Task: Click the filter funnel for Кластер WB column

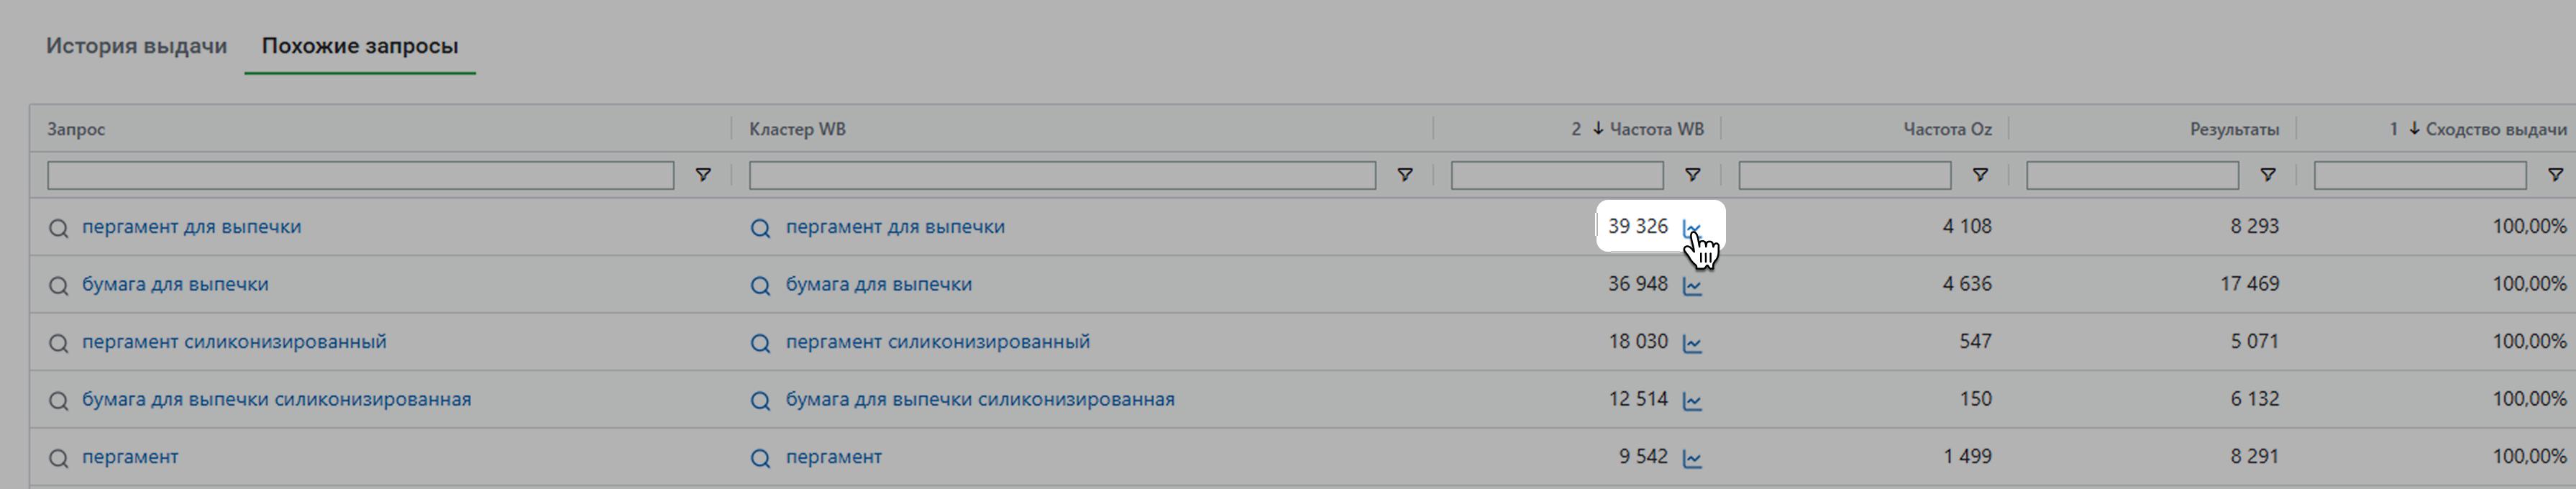Action: 1404,175
